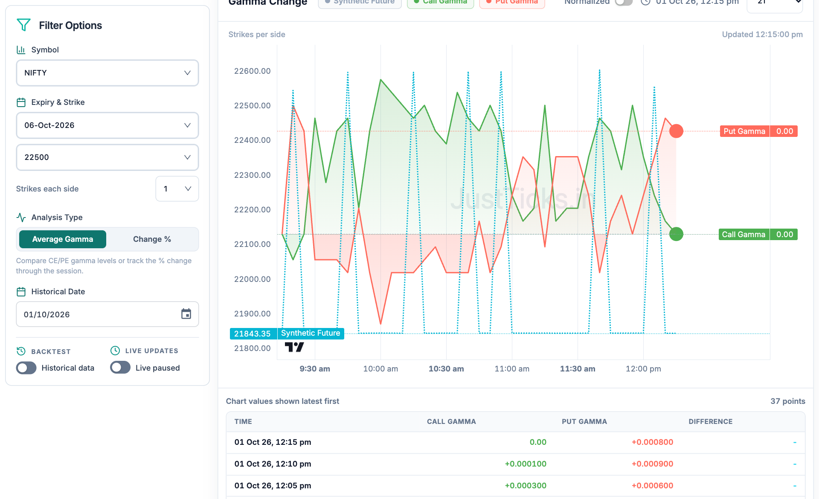Click the Call Gamma price axis label
Screen dimensions: 819x499
(758, 235)
